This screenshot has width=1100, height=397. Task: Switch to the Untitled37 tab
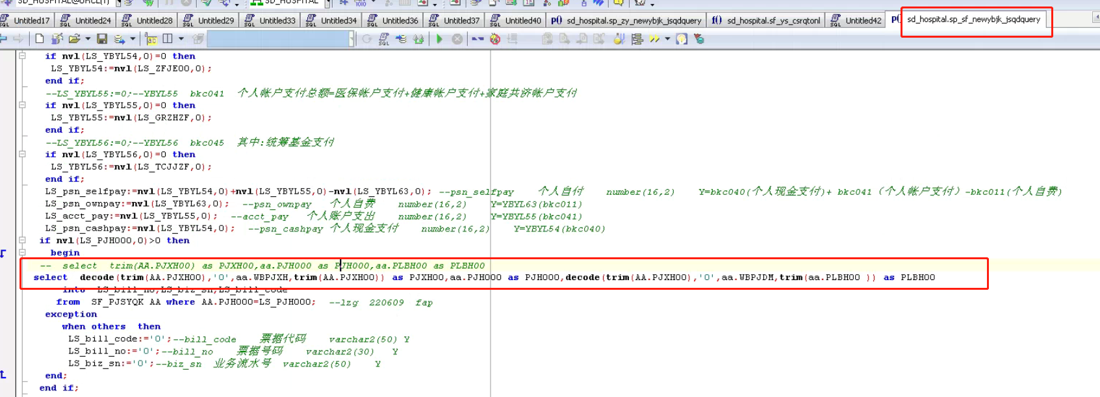pos(455,20)
